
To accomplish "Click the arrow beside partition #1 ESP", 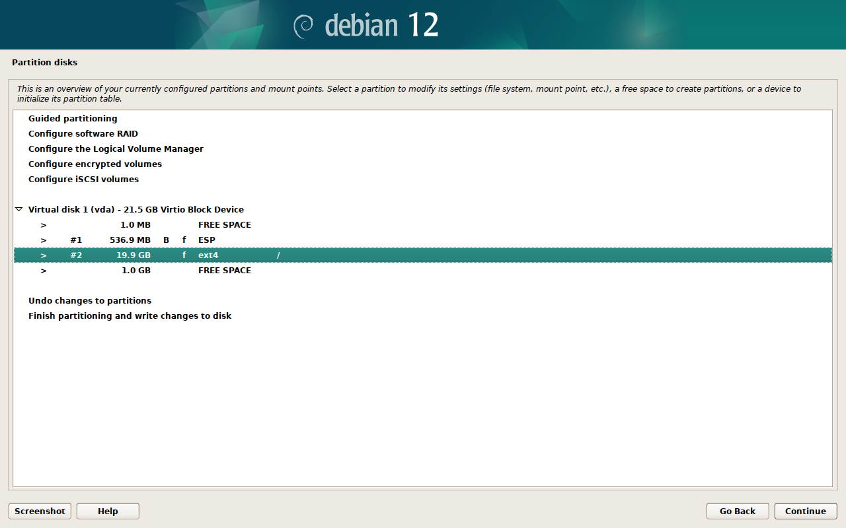I will 44,240.
